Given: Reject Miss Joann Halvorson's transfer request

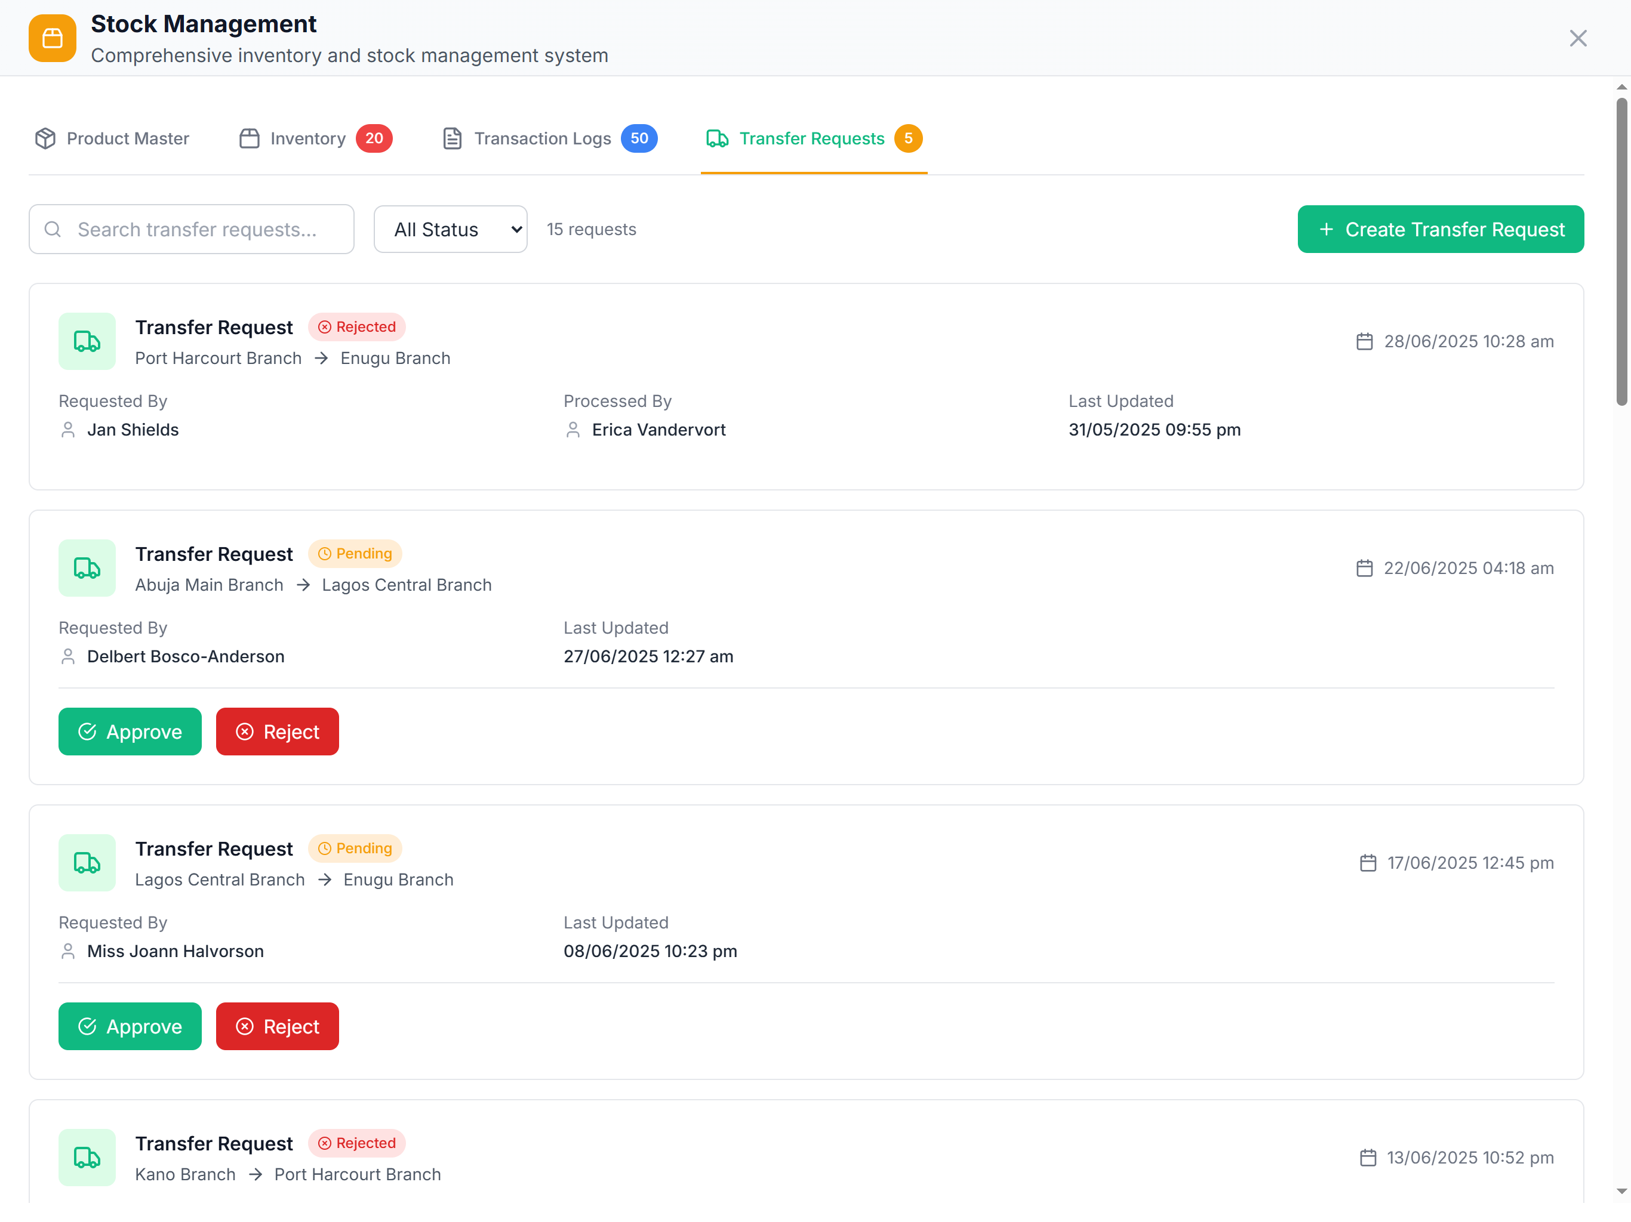Looking at the screenshot, I should click(277, 1027).
